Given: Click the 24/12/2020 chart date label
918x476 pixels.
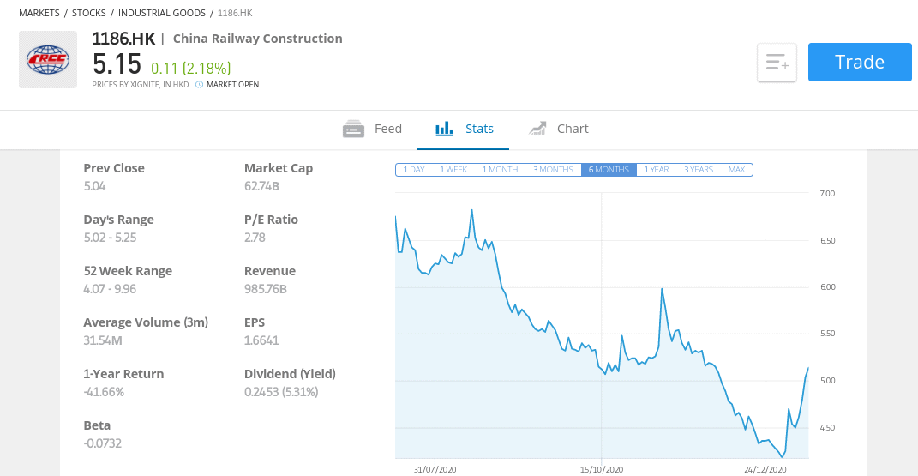Looking at the screenshot, I should 765,469.
